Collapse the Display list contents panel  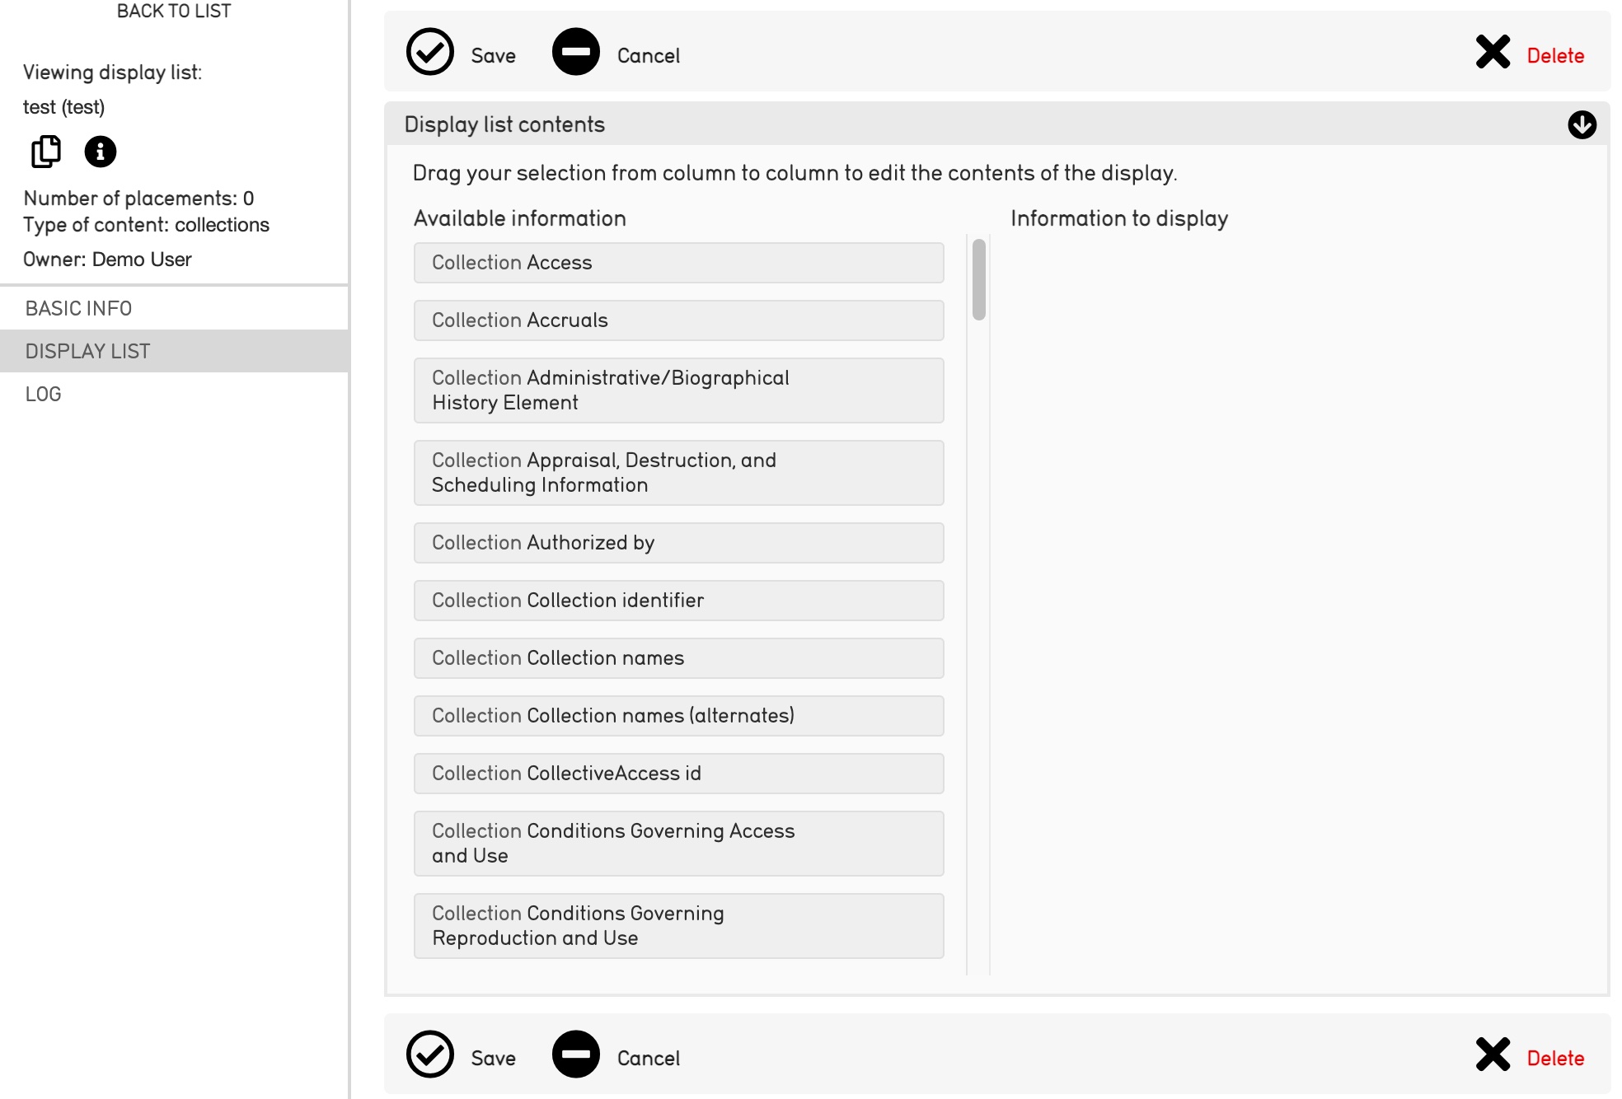[x=1582, y=125]
